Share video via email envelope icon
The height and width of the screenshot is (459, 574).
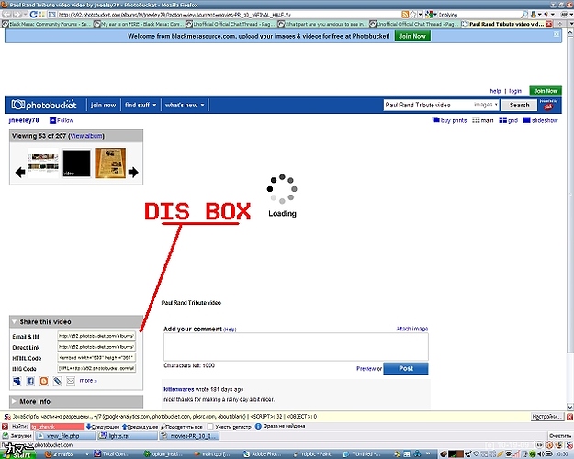click(x=71, y=381)
